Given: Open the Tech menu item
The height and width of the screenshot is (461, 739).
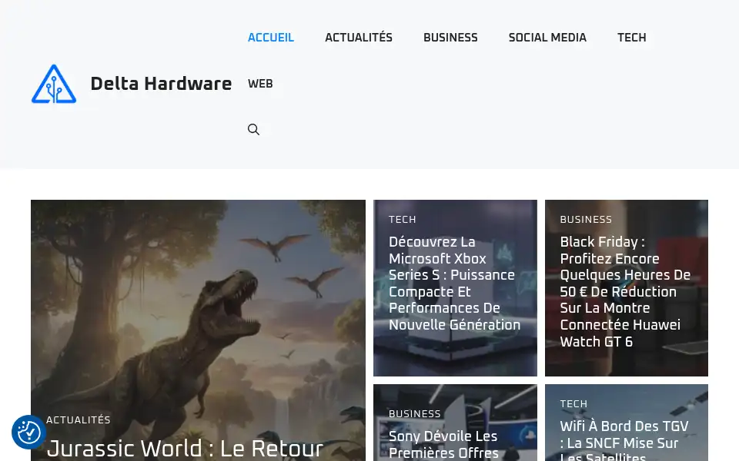Looking at the screenshot, I should (632, 38).
